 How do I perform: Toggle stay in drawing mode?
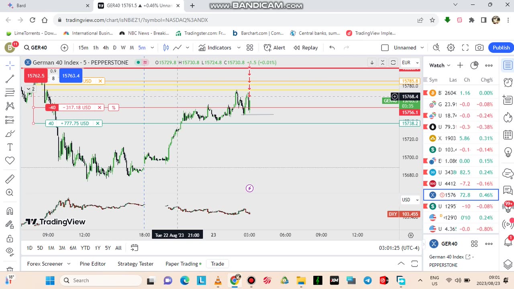(x=10, y=225)
